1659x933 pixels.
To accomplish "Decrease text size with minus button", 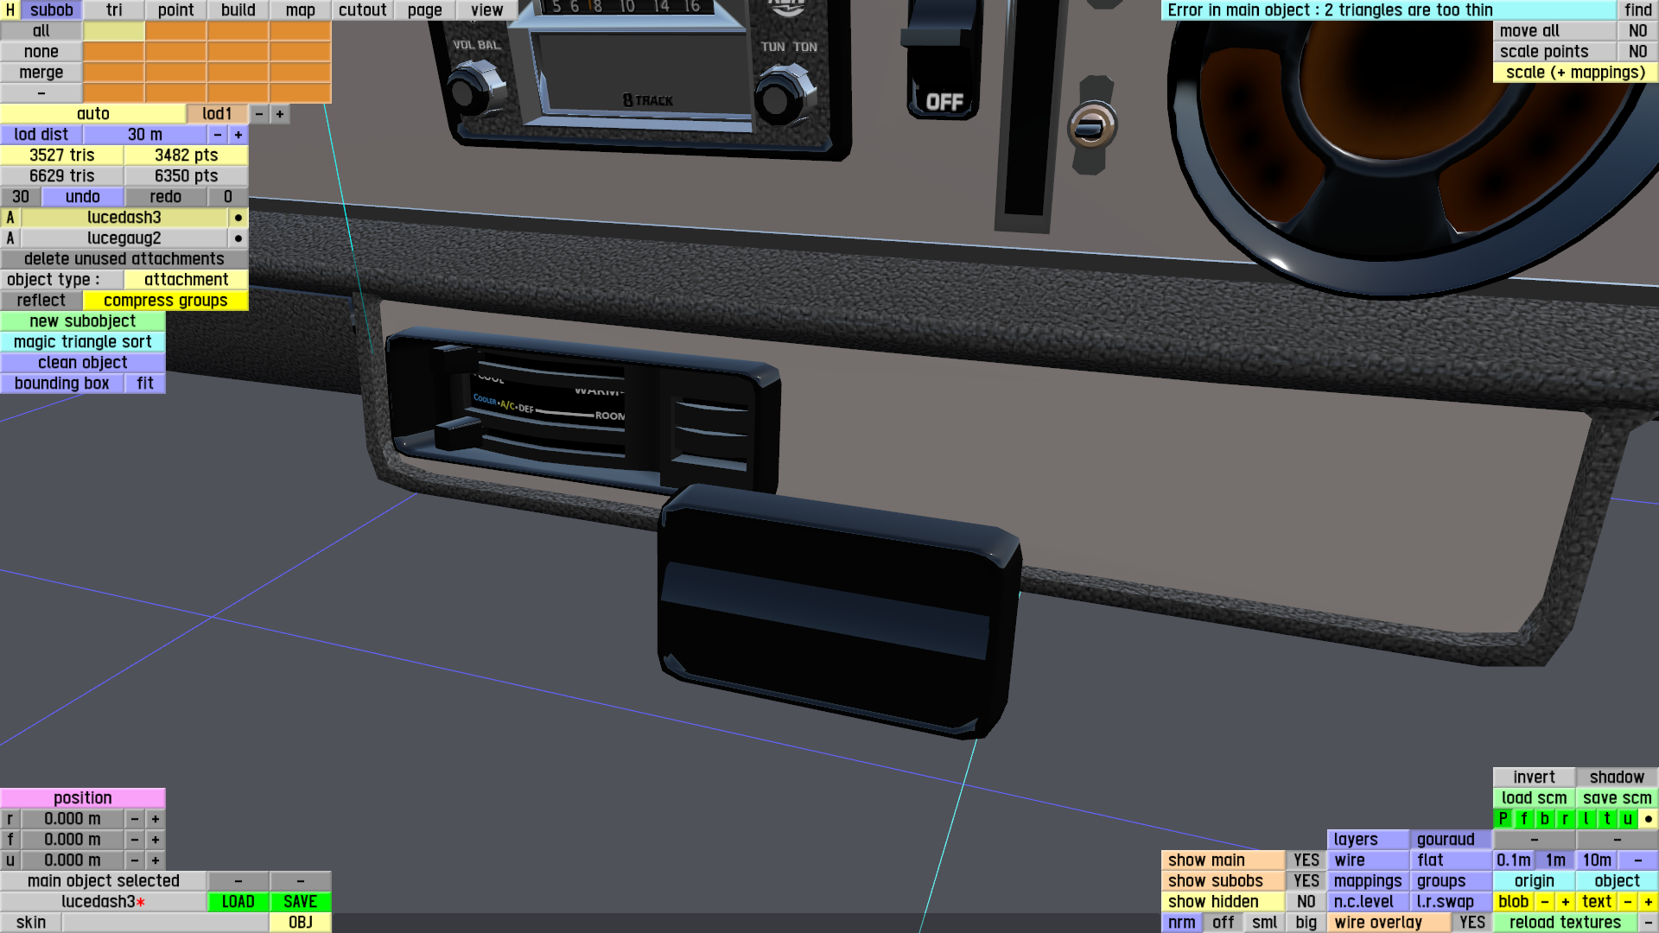I will click(1627, 901).
